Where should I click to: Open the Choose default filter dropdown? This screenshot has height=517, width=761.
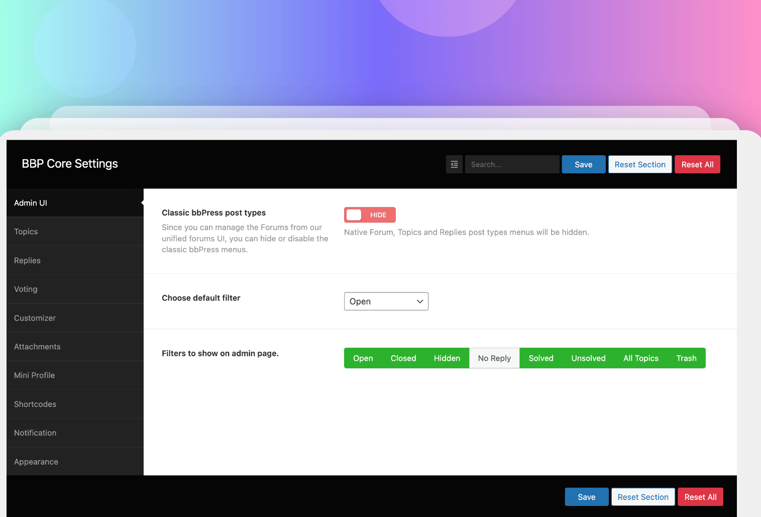tap(386, 301)
